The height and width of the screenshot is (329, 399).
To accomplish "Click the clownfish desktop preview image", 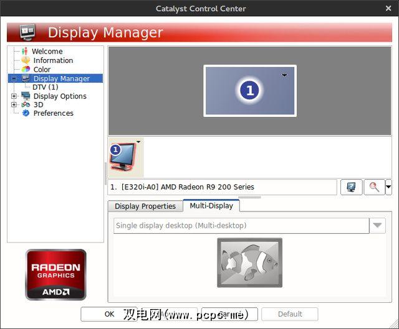I will click(249, 262).
